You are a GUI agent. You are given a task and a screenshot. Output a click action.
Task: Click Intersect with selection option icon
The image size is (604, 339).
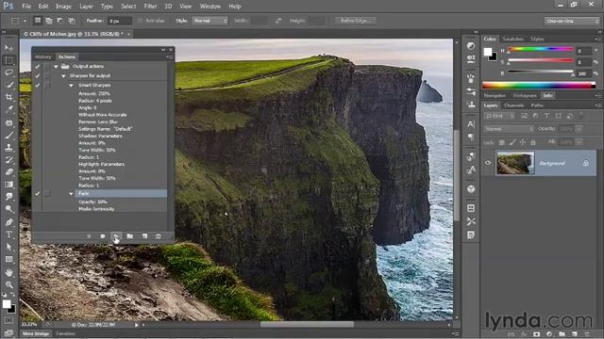72,21
